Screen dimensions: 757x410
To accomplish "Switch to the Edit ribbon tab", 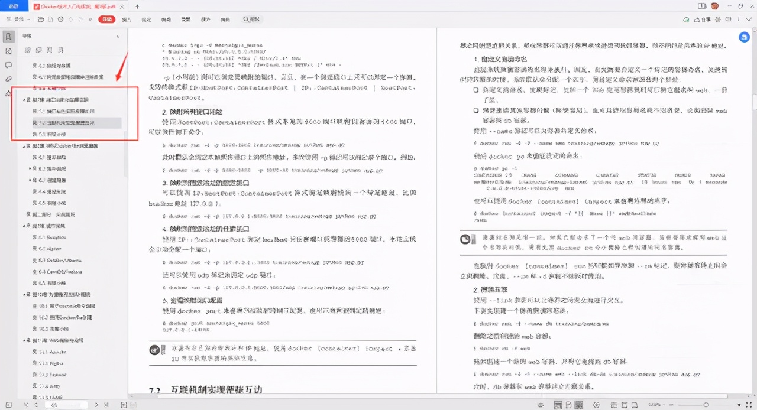I will 166,19.
